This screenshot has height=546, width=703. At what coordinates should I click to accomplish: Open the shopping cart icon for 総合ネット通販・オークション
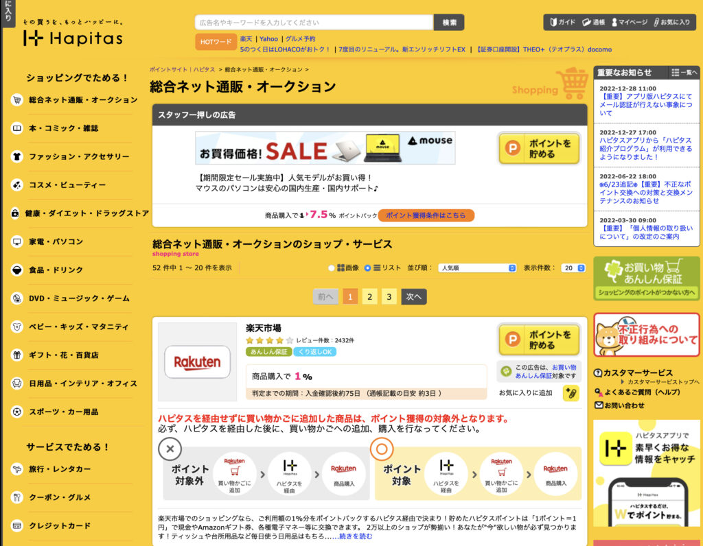(x=16, y=99)
